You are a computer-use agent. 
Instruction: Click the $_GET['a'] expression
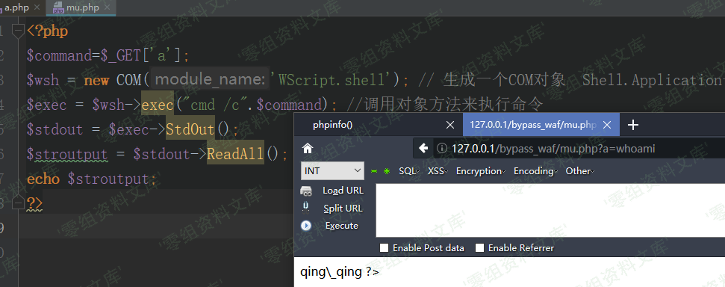coord(142,56)
